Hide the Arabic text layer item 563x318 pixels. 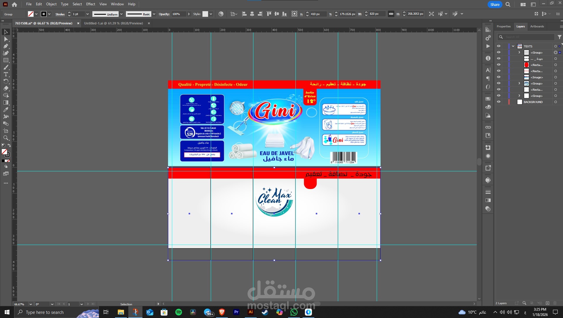499,59
